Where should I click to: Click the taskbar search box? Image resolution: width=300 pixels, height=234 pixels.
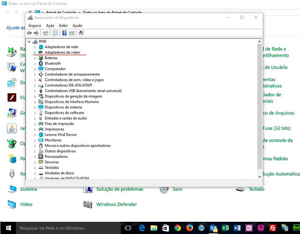coord(61,228)
